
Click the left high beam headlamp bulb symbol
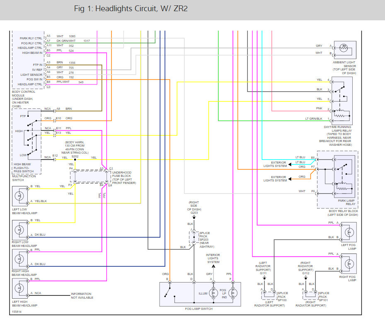coord(19,288)
